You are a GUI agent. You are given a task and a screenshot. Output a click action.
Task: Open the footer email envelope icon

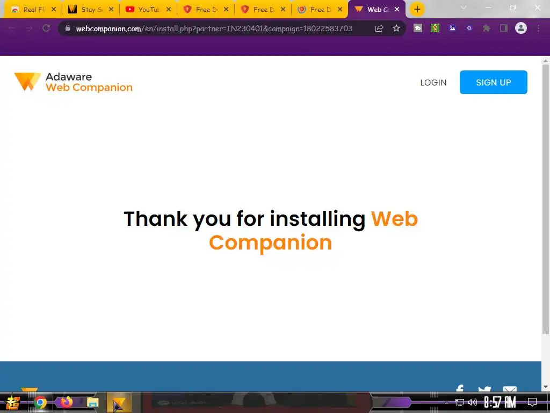(509, 389)
